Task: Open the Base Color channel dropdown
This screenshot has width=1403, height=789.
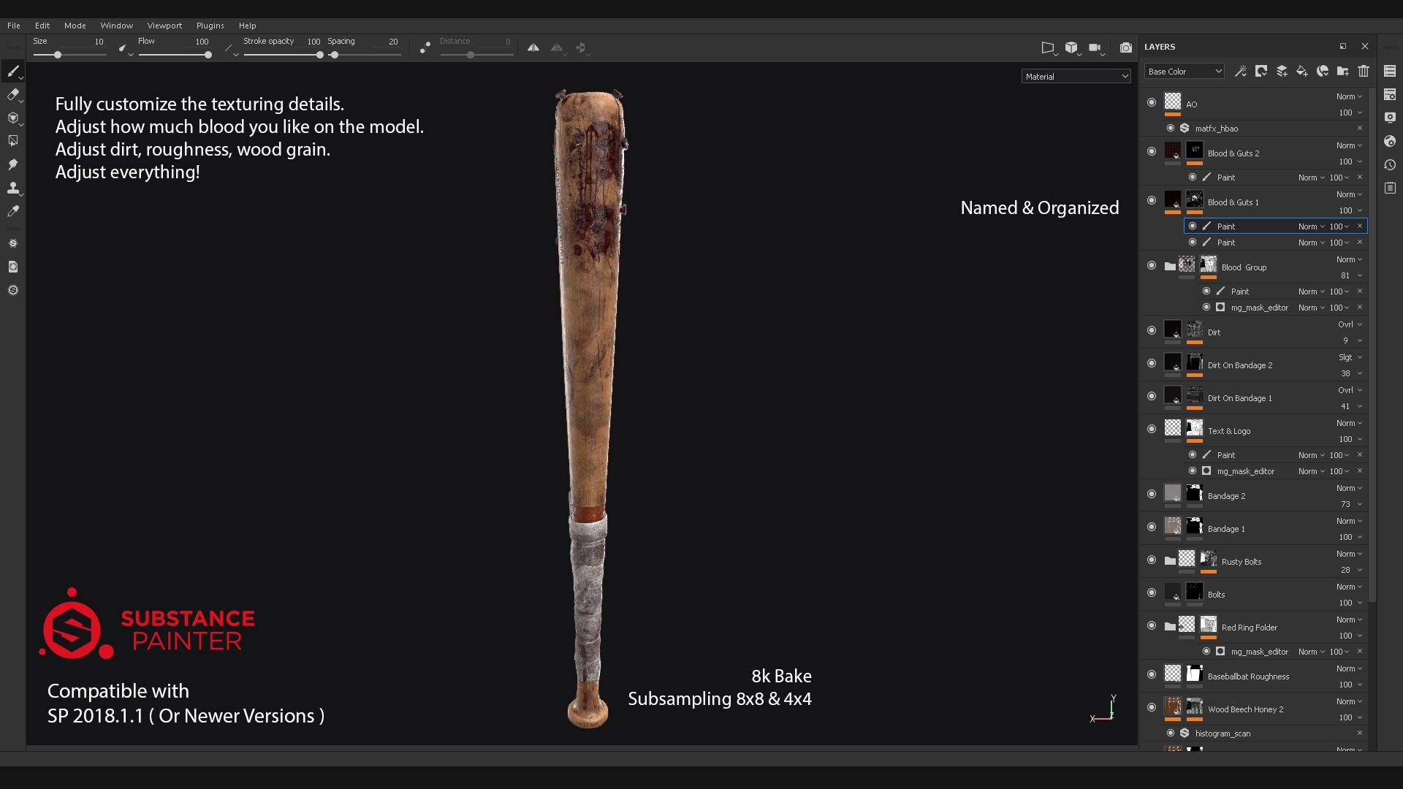Action: [1184, 72]
